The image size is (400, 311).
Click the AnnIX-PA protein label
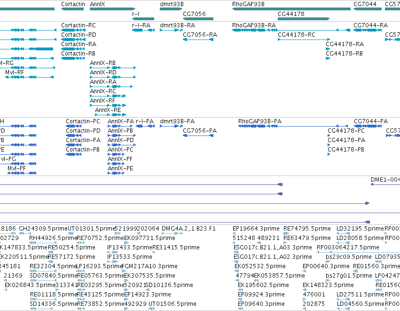pos(121,121)
